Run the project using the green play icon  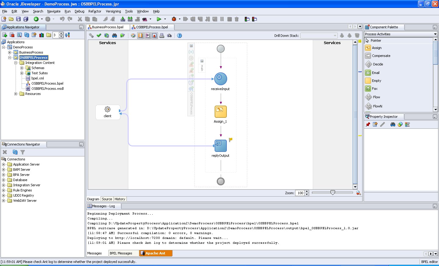pyautogui.click(x=160, y=19)
